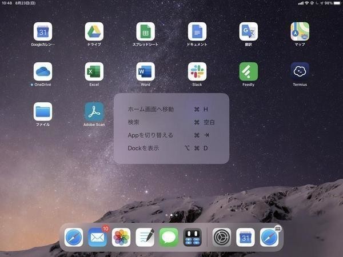Select the Appを切り替える shortcut entry
Image resolution: width=343 pixels, height=257 pixels.
click(x=171, y=135)
